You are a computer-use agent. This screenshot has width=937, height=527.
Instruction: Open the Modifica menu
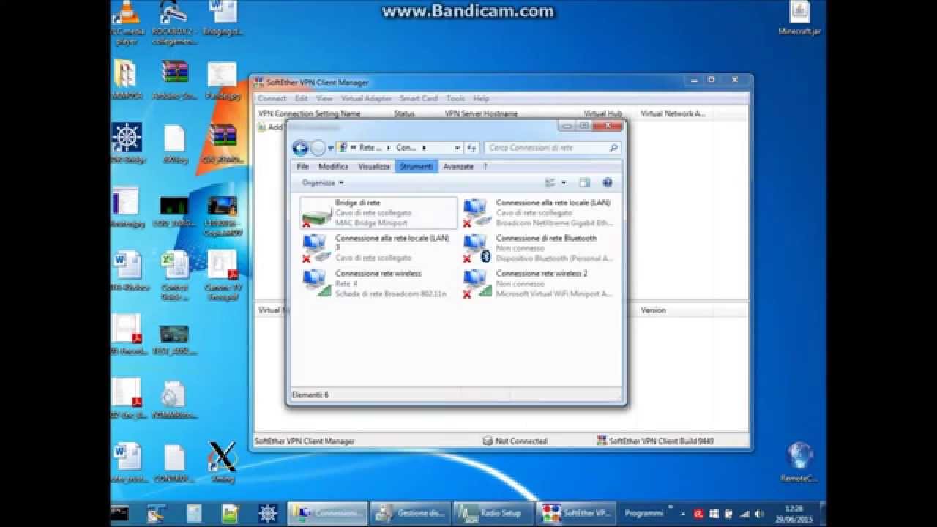333,167
